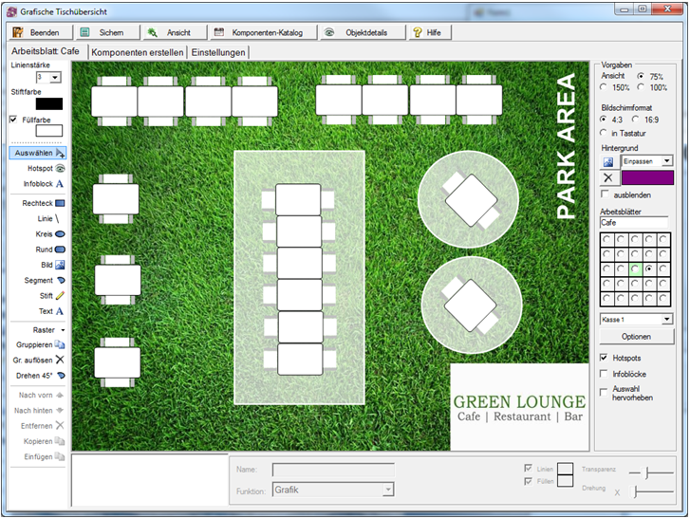This screenshot has width=690, height=518.
Task: Toggle the Füllfarbe checkbox
Action: pyautogui.click(x=13, y=120)
